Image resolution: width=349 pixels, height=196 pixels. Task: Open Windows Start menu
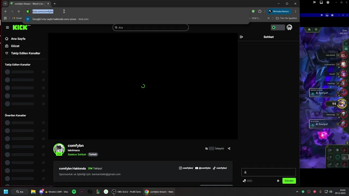tap(6, 192)
